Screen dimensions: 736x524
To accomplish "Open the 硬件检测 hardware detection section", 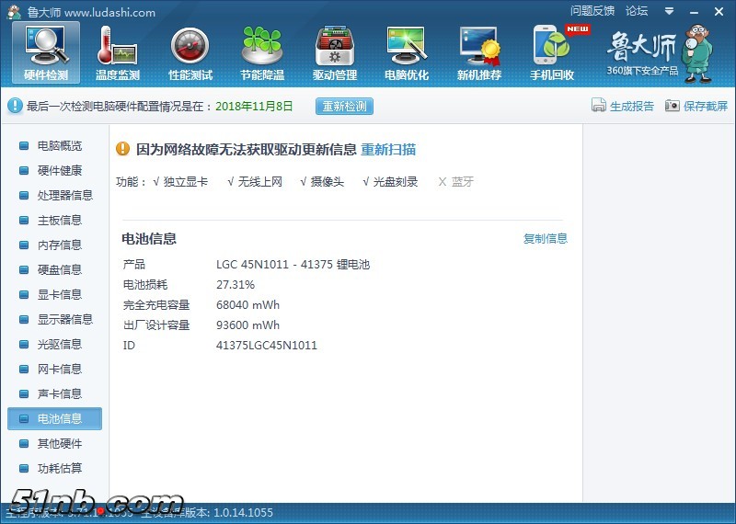I will 45,52.
